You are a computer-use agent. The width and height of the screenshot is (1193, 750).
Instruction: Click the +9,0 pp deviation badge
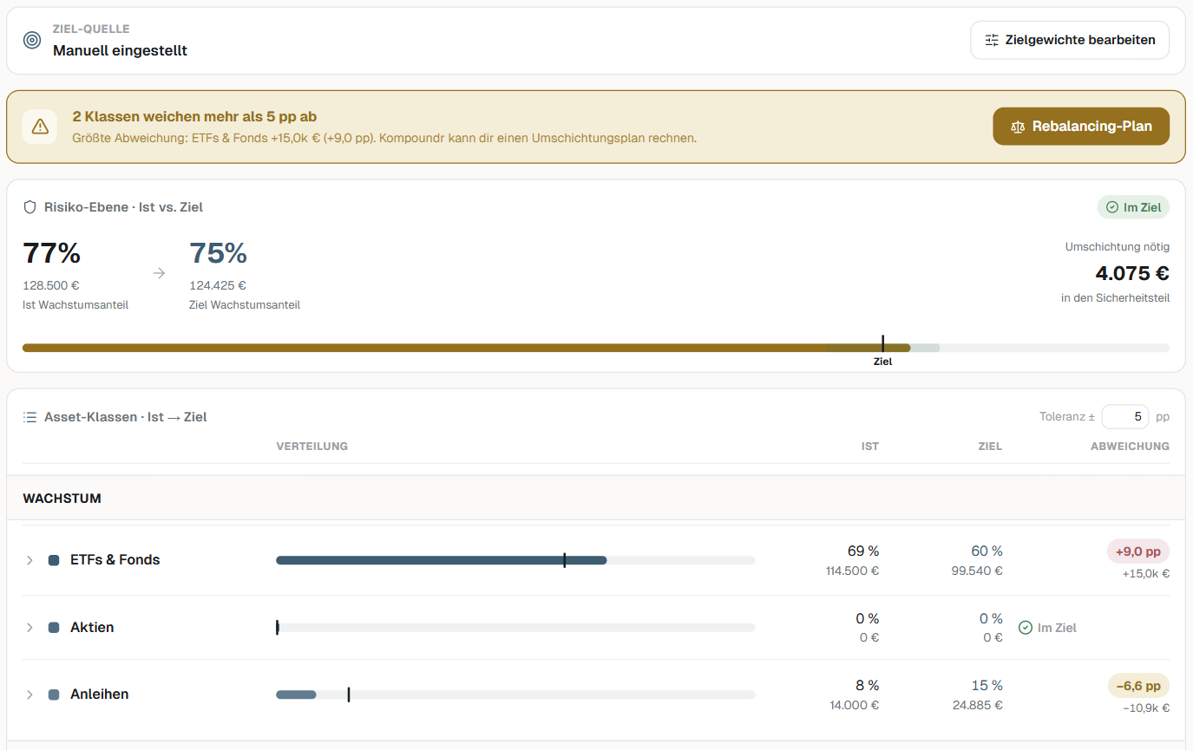pos(1138,551)
